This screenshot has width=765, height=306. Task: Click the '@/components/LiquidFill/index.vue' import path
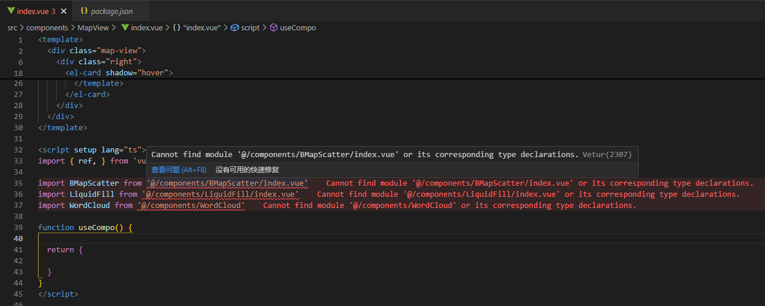click(221, 194)
